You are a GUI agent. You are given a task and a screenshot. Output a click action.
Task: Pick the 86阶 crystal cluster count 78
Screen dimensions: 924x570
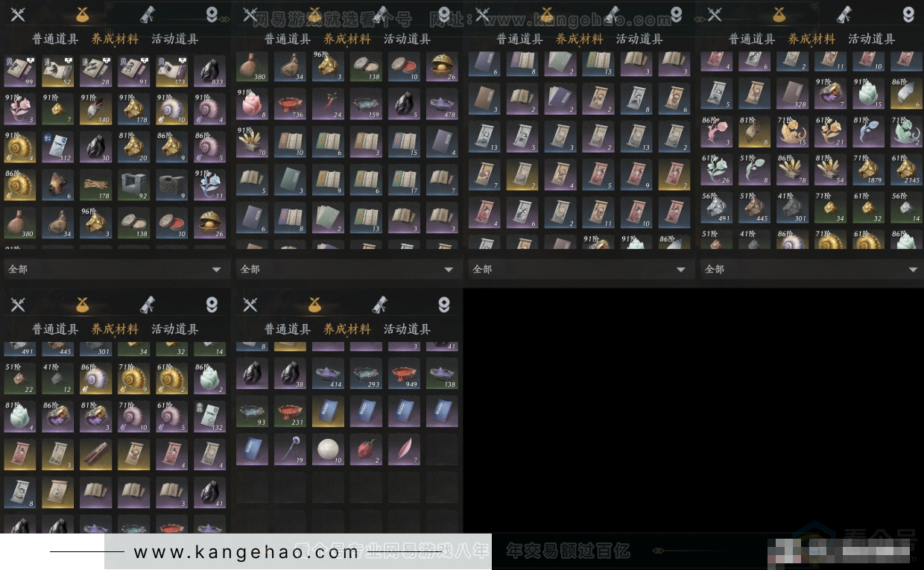pos(791,171)
